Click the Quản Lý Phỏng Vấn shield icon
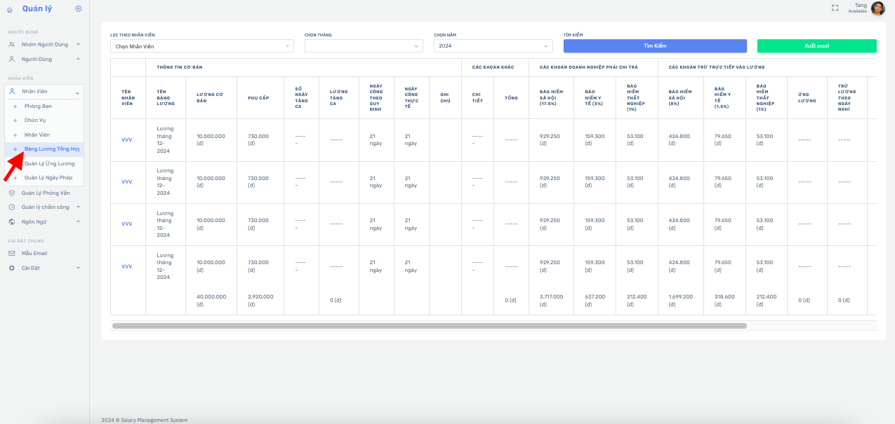Screen dimensions: 895x424 click(x=12, y=193)
